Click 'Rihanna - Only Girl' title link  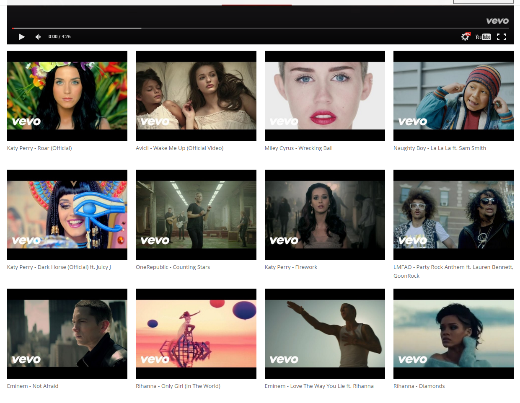[x=178, y=386]
